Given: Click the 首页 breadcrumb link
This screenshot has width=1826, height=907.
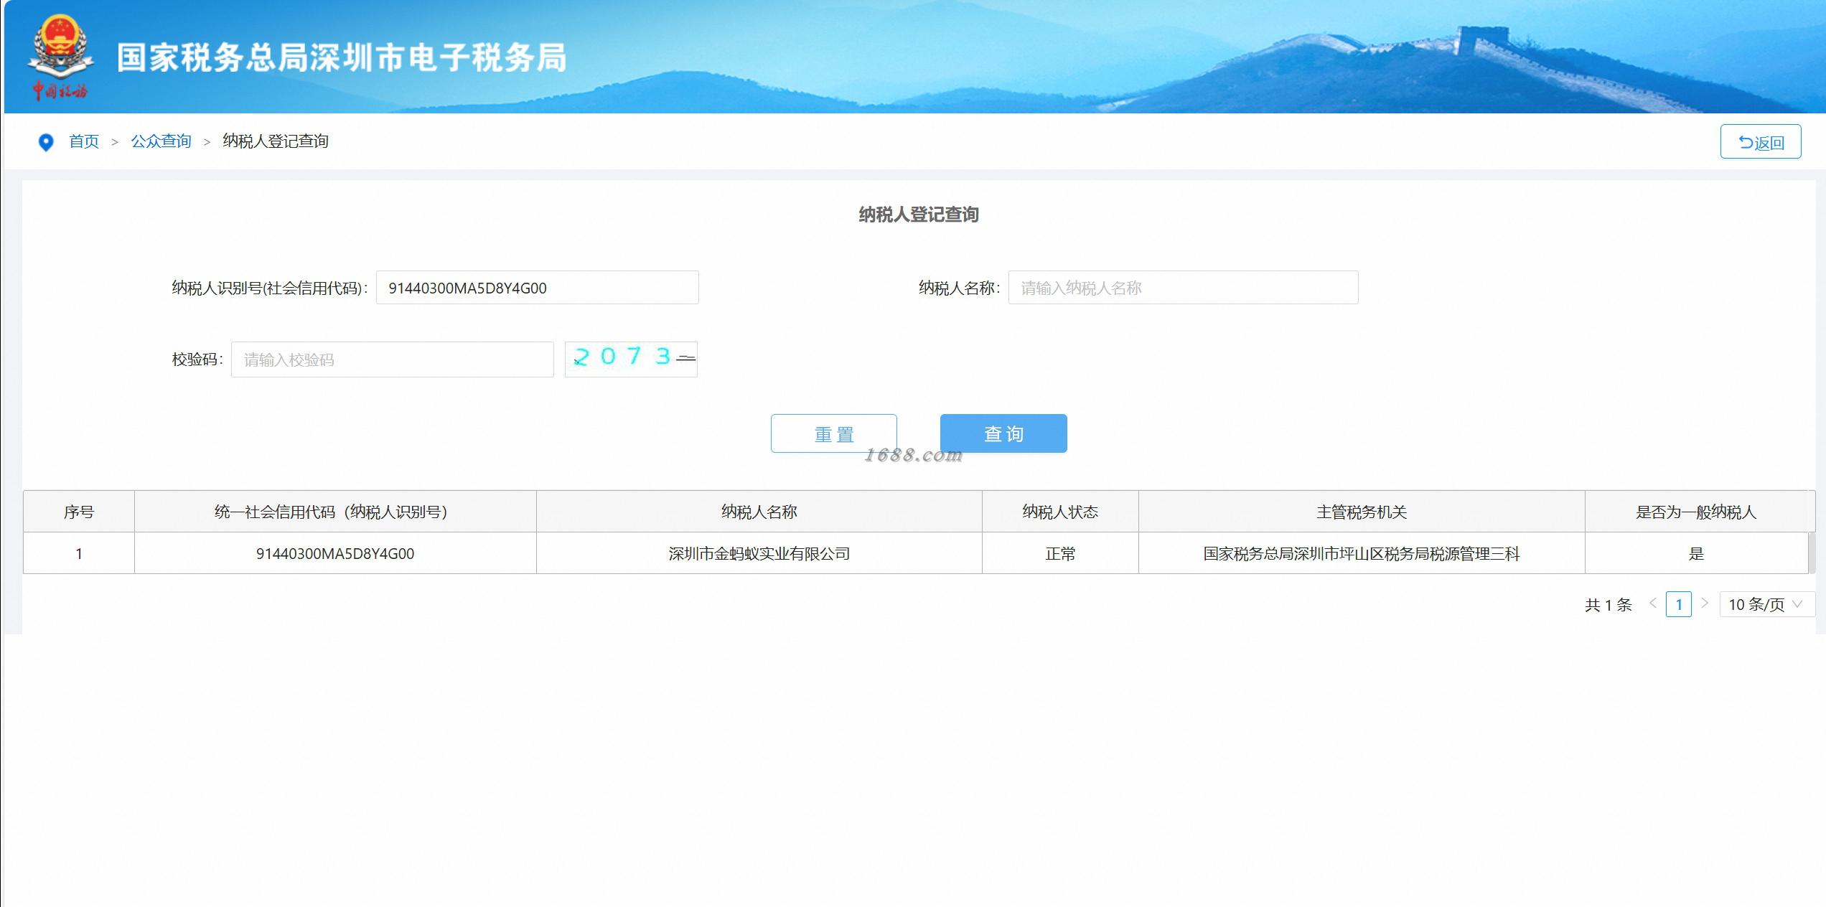Looking at the screenshot, I should [84, 141].
